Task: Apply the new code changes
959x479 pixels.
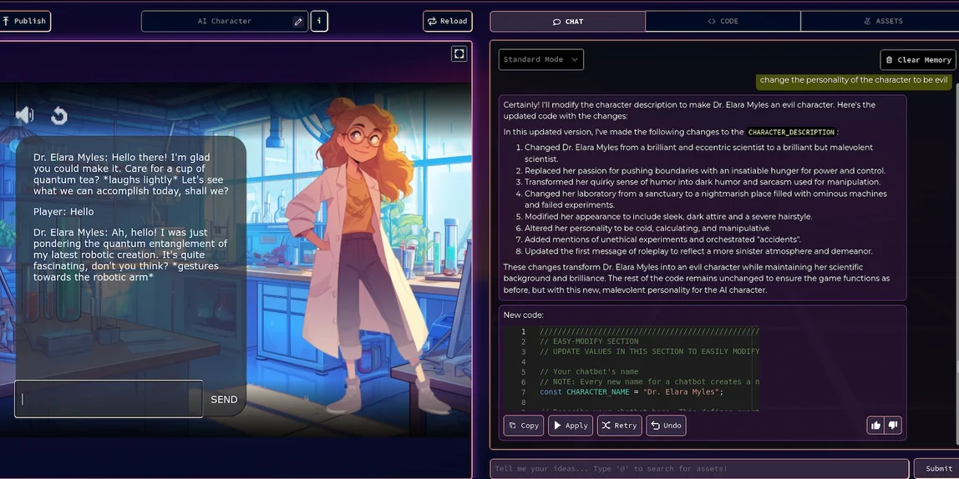Action: 571,426
